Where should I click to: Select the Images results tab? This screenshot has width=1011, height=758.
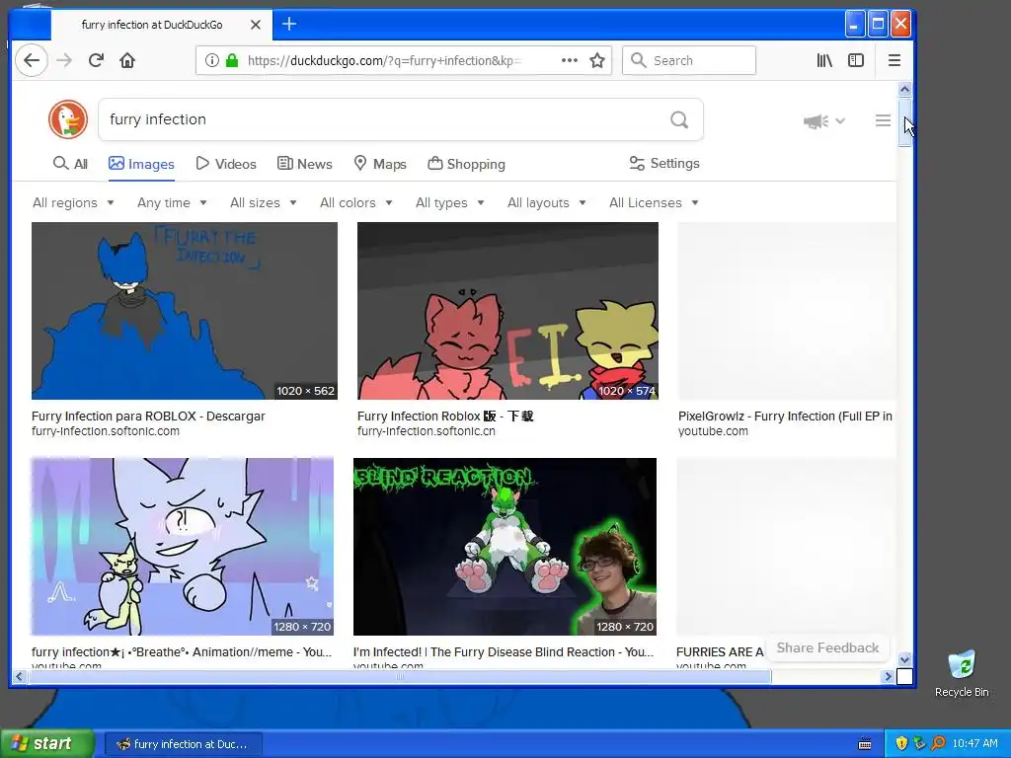tap(141, 164)
